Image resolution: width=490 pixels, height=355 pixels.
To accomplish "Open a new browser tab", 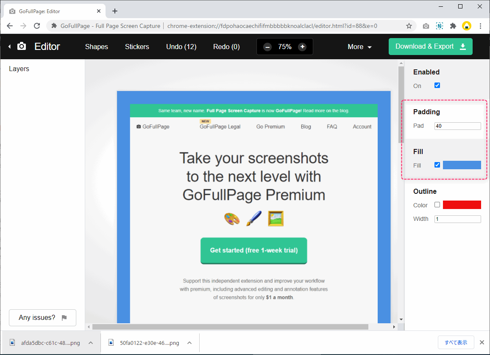I will click(x=115, y=11).
